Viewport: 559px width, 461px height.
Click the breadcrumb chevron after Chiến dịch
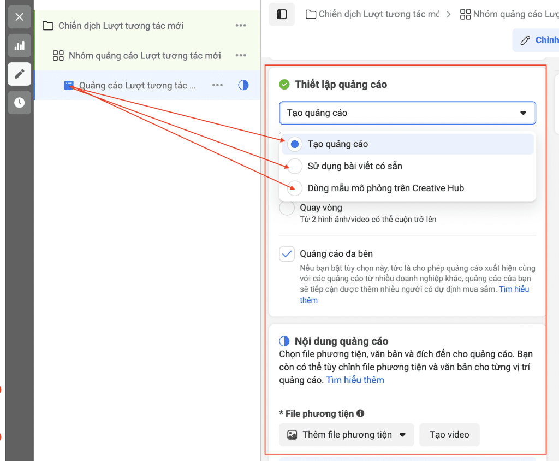449,14
